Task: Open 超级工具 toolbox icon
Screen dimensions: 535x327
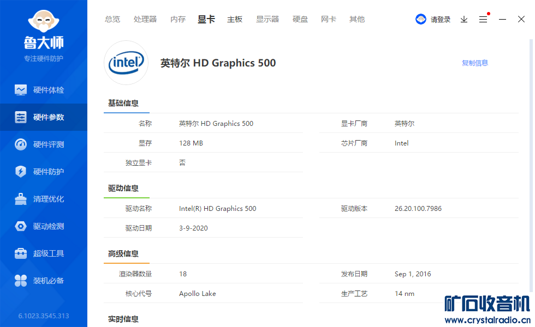Action: (x=21, y=253)
